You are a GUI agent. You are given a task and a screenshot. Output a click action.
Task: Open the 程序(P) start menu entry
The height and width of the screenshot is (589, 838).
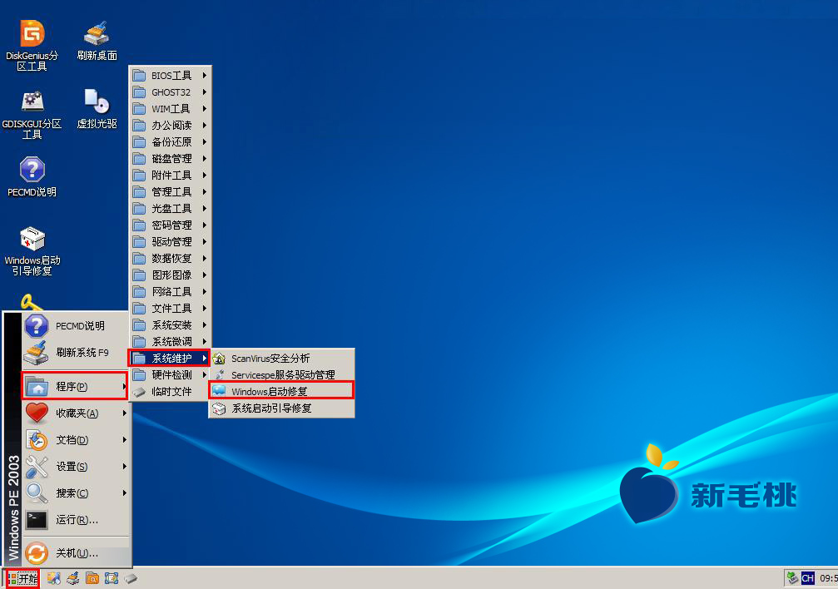coord(75,386)
